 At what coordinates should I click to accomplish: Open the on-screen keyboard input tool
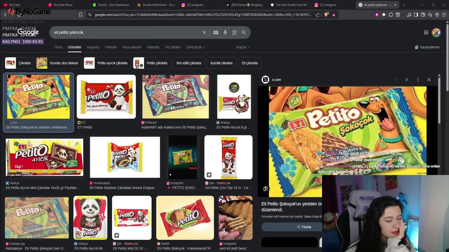216,33
